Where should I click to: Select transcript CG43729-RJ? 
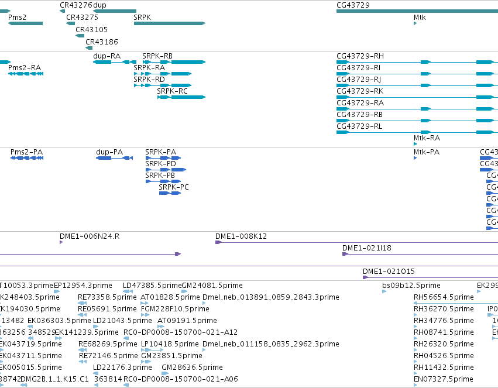pos(417,85)
